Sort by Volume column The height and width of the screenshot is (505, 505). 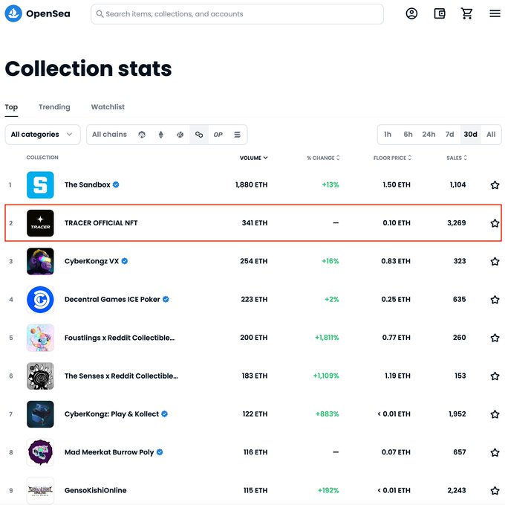[x=253, y=158]
